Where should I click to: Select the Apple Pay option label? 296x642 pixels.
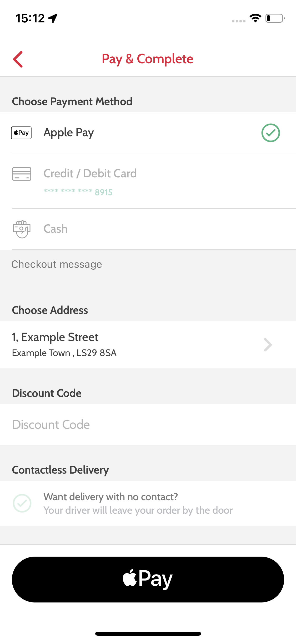click(x=69, y=133)
